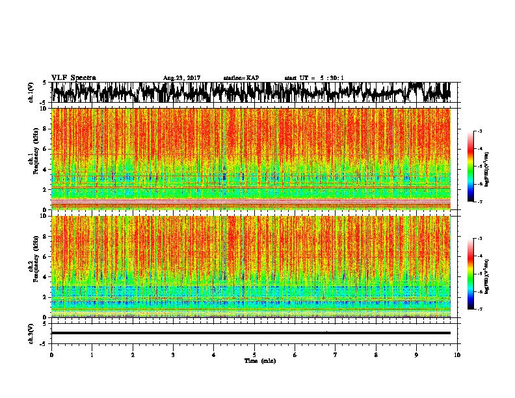Click the ch.2 frequency axis tick "6"

click(46, 256)
